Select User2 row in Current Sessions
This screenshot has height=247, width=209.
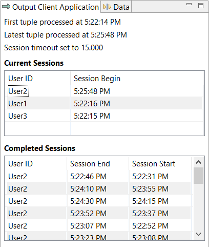coord(104,91)
